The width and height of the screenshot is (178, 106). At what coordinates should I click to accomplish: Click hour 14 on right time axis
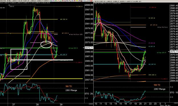[x=116, y=104]
